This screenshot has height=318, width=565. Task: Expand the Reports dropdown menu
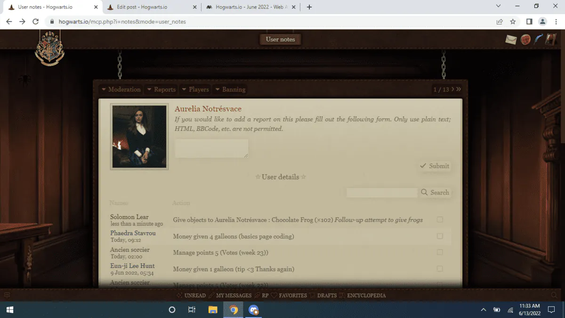click(161, 90)
